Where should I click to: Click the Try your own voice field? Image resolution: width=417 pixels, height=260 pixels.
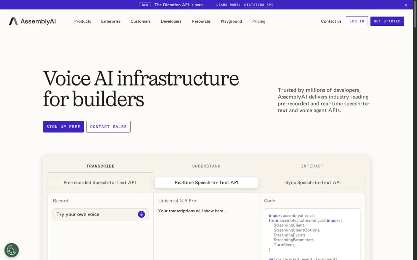click(100, 214)
